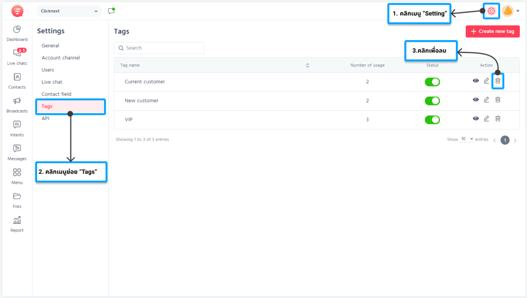527x298 pixels.
Task: Click the Settings gear icon
Action: (491, 11)
